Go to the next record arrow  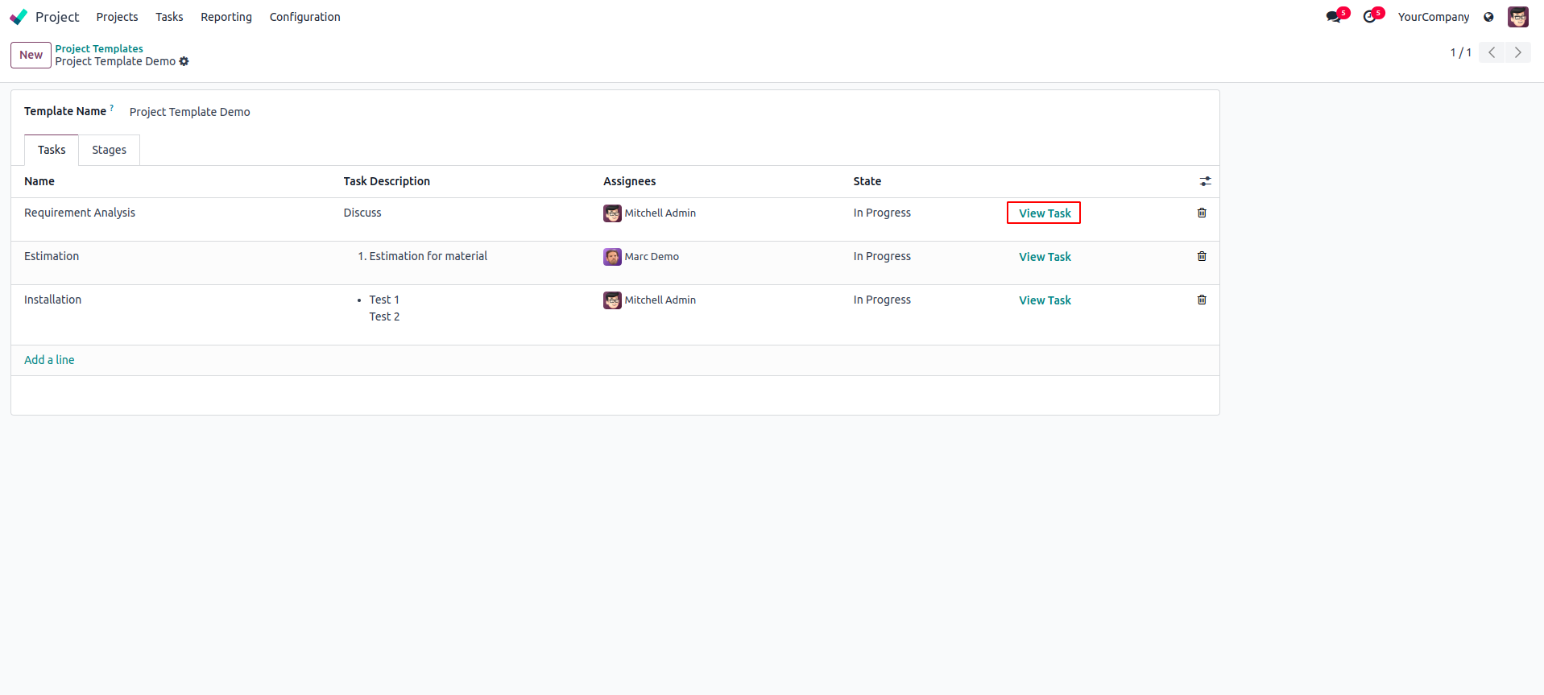(x=1518, y=52)
